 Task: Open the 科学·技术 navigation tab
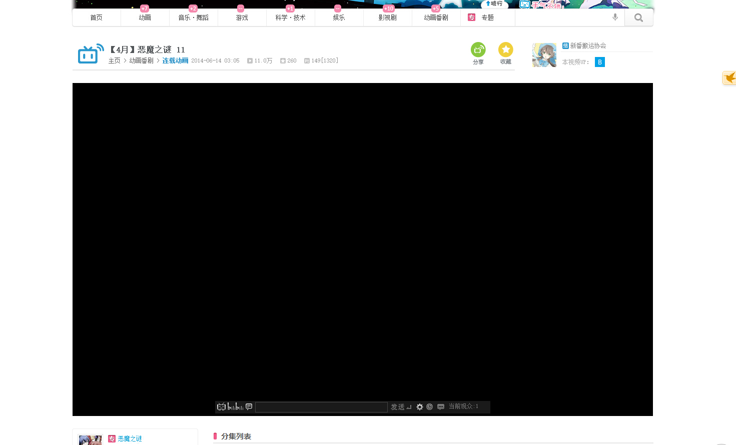pyautogui.click(x=291, y=17)
